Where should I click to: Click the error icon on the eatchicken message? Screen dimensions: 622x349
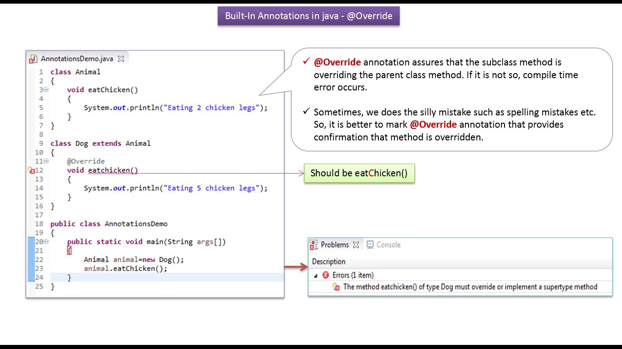tap(336, 287)
